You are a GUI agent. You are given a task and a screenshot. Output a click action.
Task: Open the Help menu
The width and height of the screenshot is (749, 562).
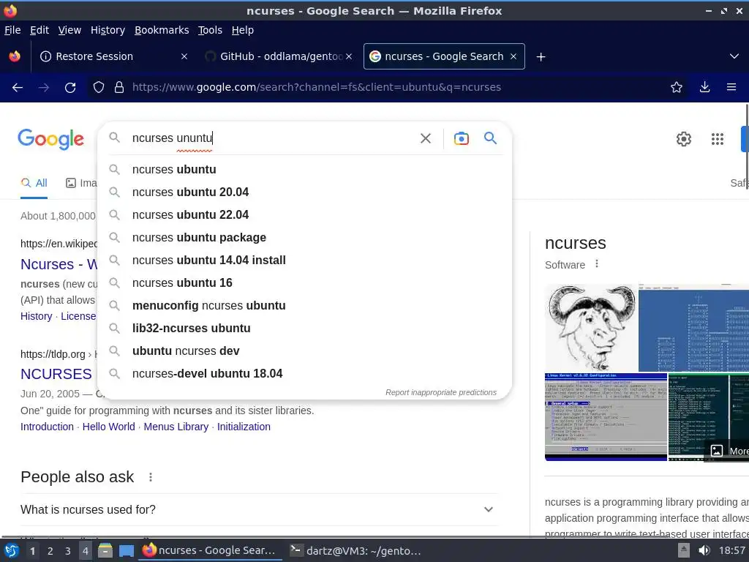pyautogui.click(x=243, y=30)
